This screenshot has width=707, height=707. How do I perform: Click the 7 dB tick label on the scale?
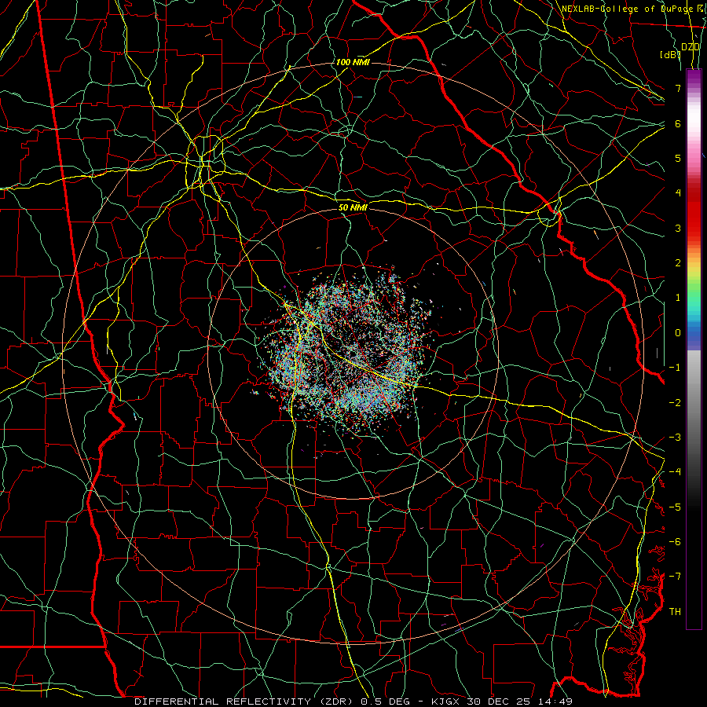(678, 88)
